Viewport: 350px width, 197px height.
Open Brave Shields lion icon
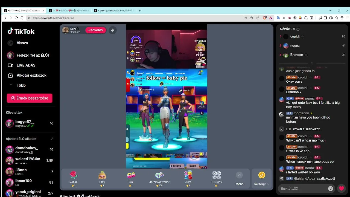click(x=265, y=18)
